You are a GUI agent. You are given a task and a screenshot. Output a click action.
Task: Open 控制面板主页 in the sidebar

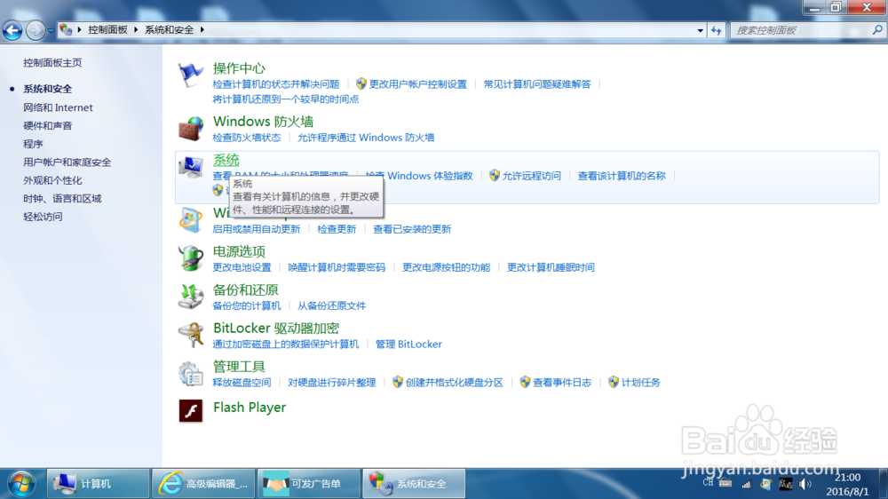(x=52, y=63)
